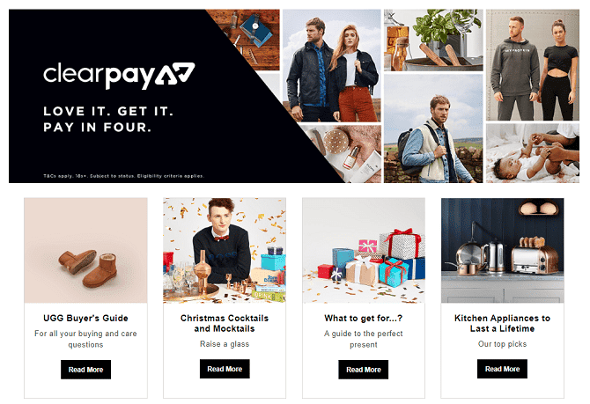Select the gym wear couple photo
Viewport: 590px width, 404px height.
[533, 65]
